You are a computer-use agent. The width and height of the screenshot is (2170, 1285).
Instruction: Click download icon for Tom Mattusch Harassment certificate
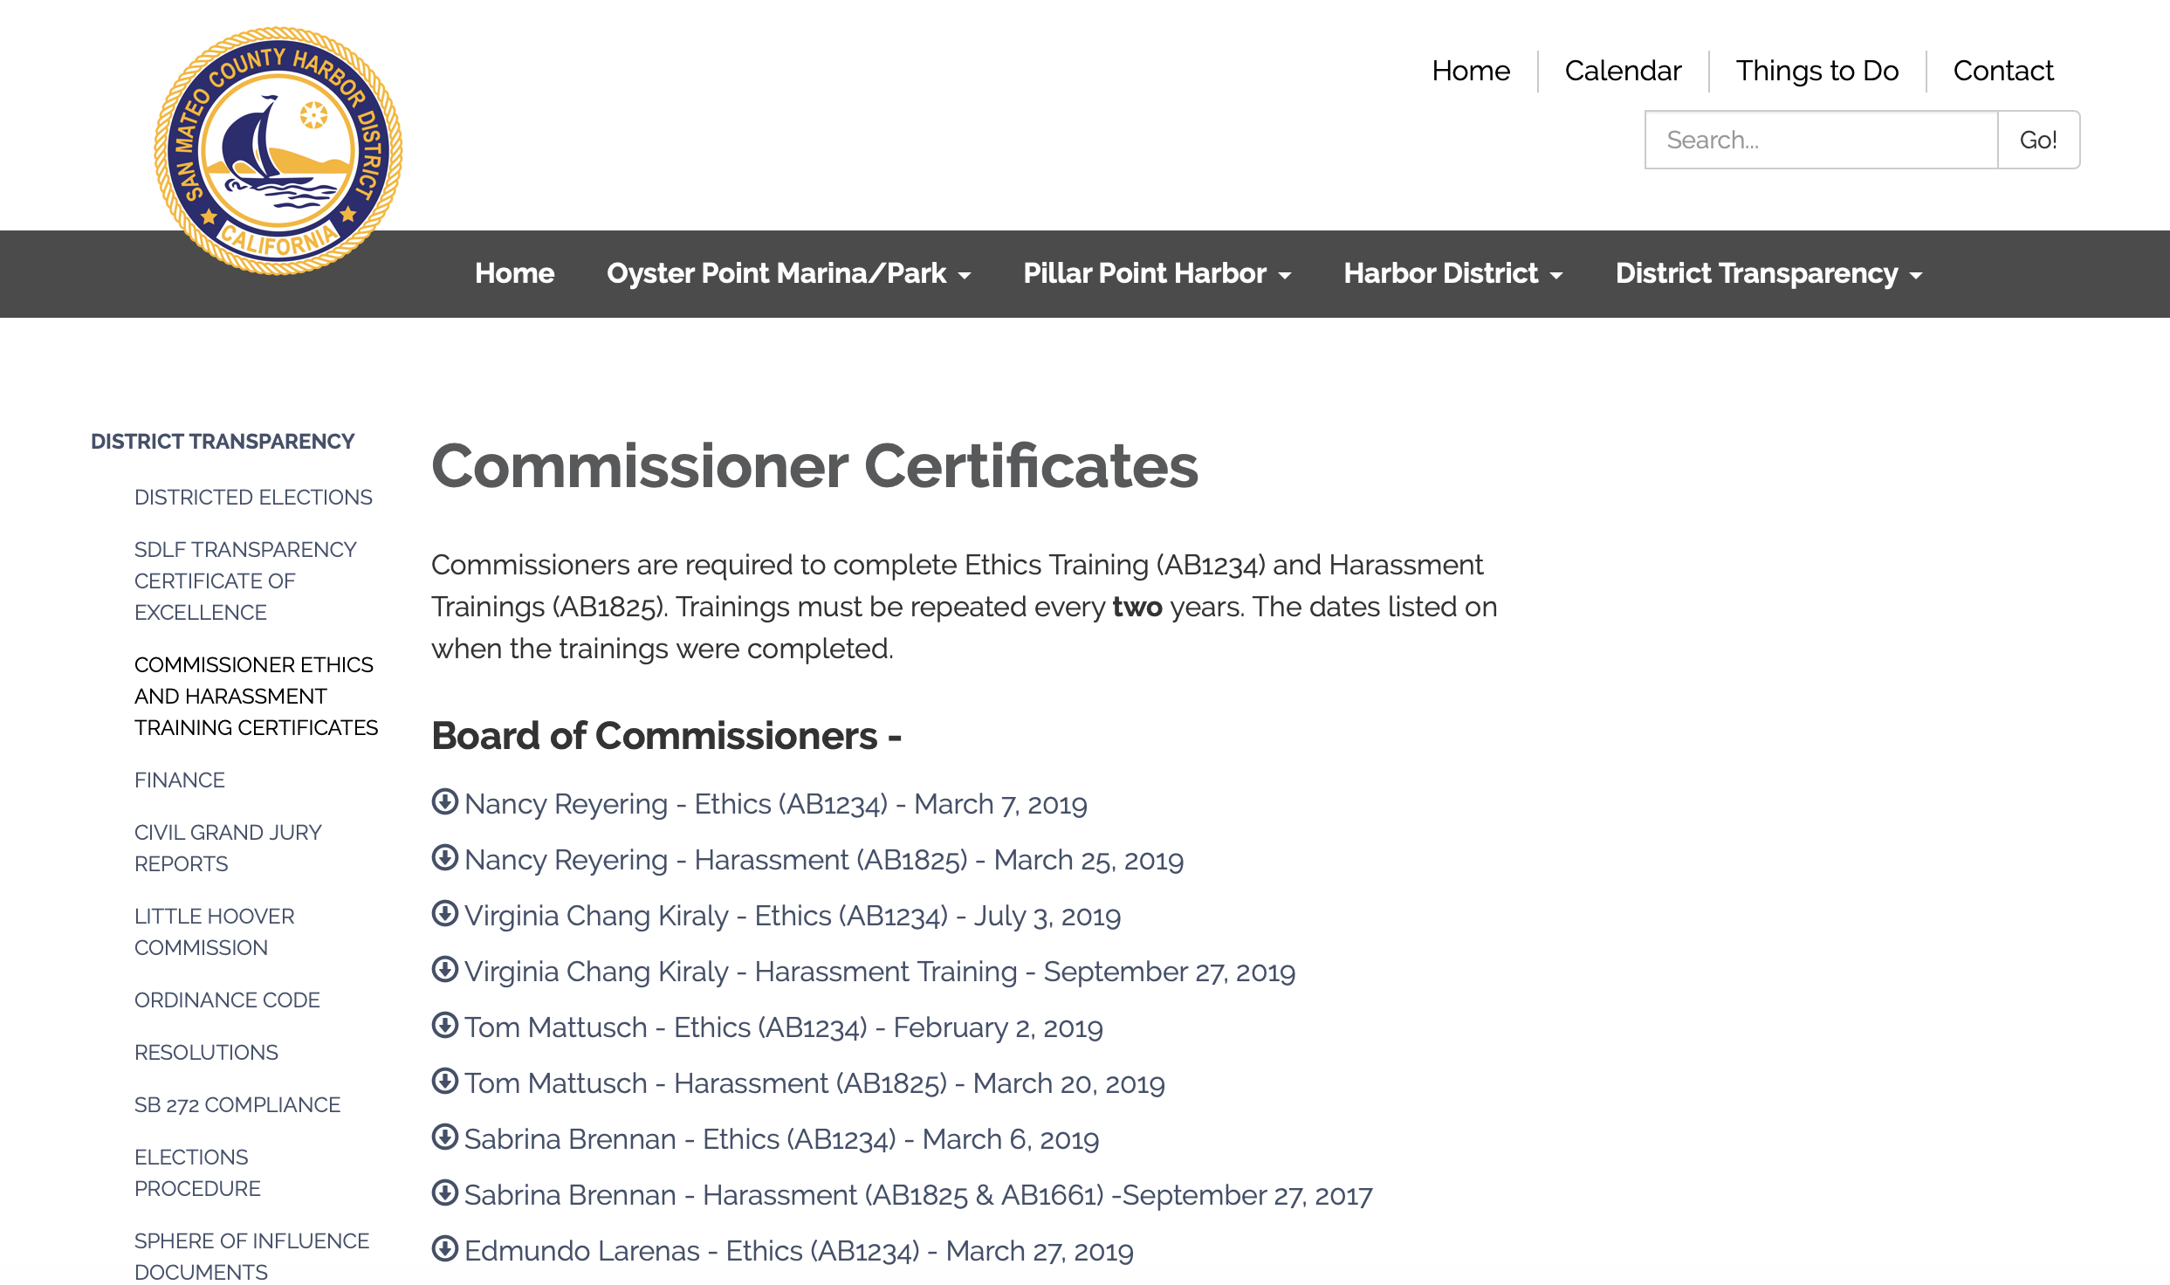coord(445,1081)
